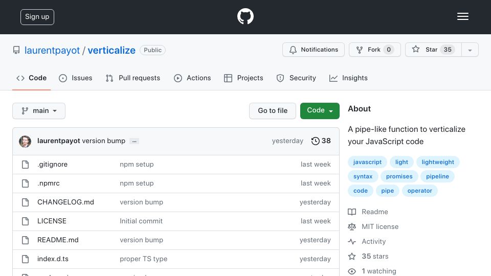Open the npm setup commit for .npmrc
This screenshot has width=491, height=276.
pos(137,183)
